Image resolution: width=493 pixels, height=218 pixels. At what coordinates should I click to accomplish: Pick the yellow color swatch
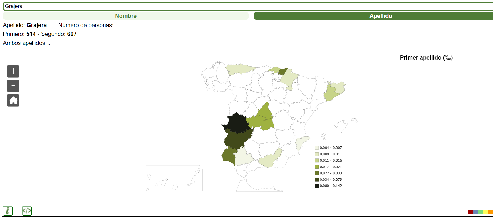click(486, 212)
